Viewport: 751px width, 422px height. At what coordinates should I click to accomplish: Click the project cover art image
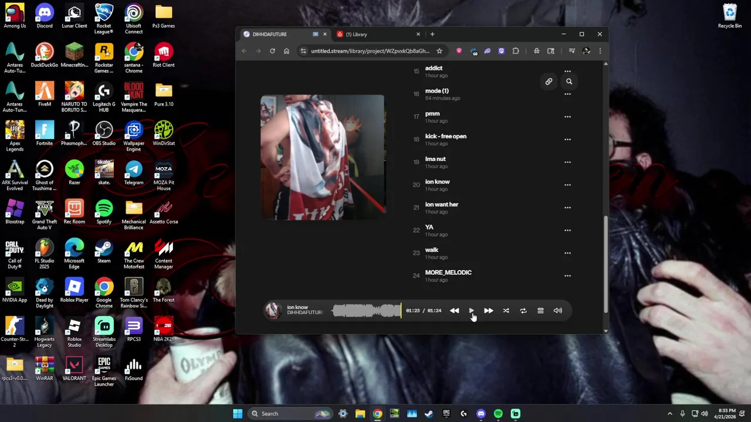coord(323,157)
